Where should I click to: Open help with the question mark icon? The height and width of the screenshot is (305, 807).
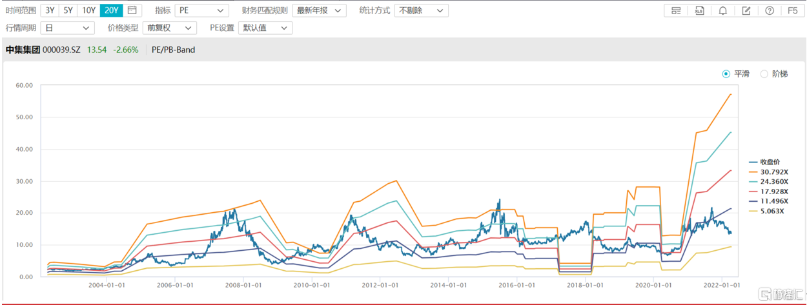point(769,11)
